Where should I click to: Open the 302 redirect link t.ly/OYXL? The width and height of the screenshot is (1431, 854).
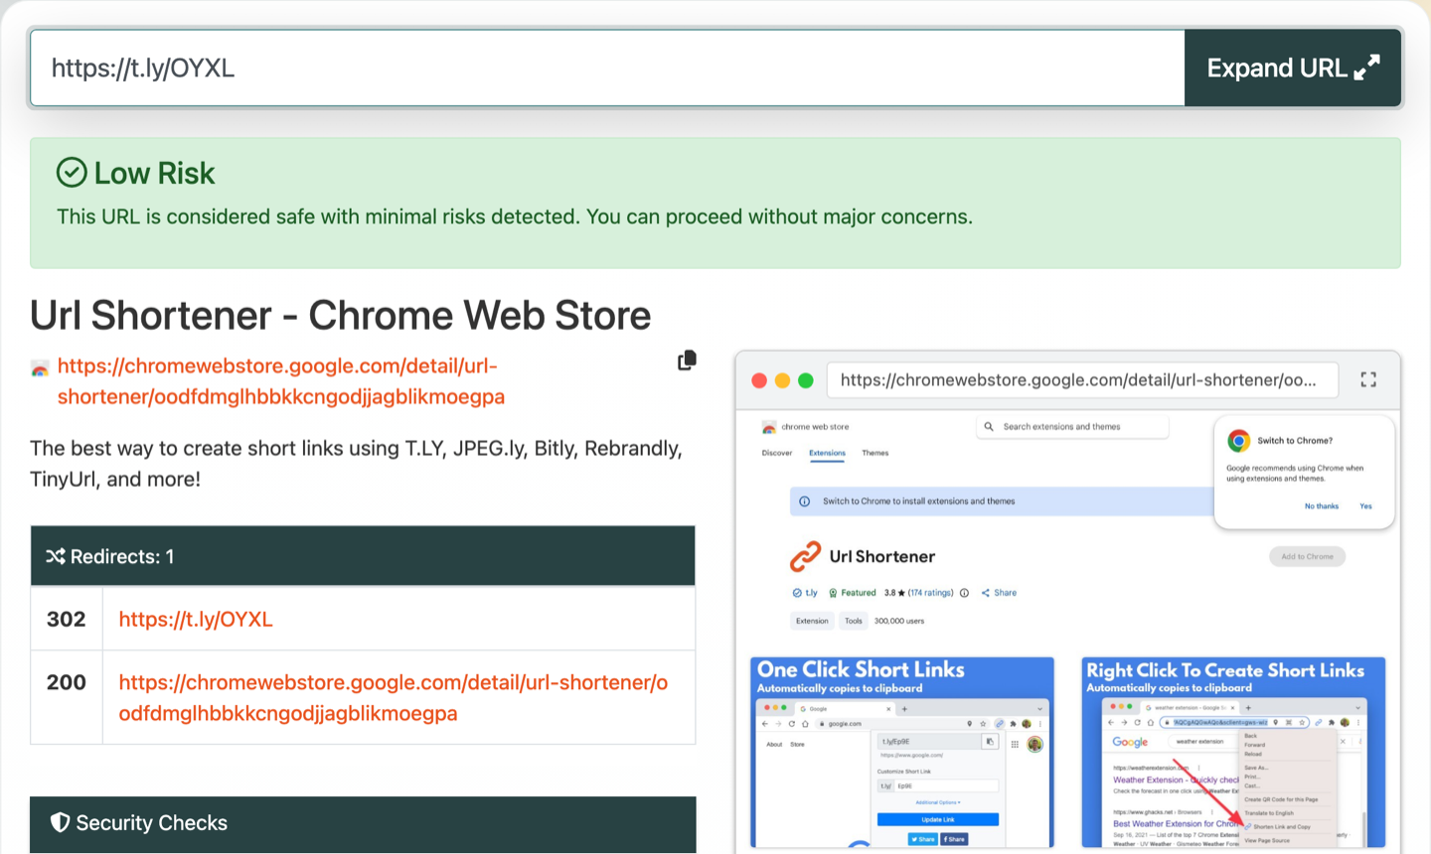[x=196, y=619]
